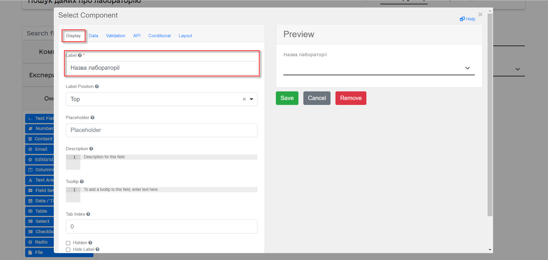Click the File component icon
The width and height of the screenshot is (548, 260).
pyautogui.click(x=30, y=253)
